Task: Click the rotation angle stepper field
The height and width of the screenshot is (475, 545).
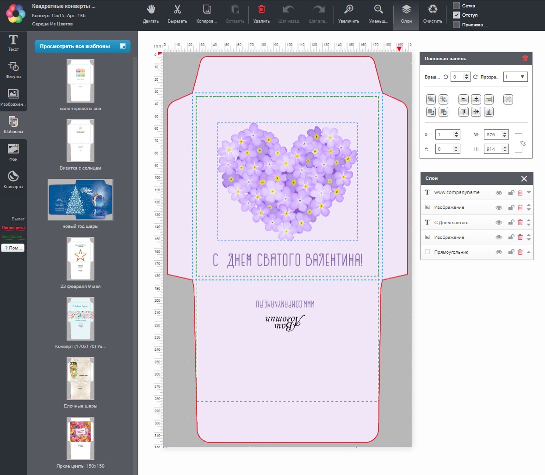Action: point(460,77)
